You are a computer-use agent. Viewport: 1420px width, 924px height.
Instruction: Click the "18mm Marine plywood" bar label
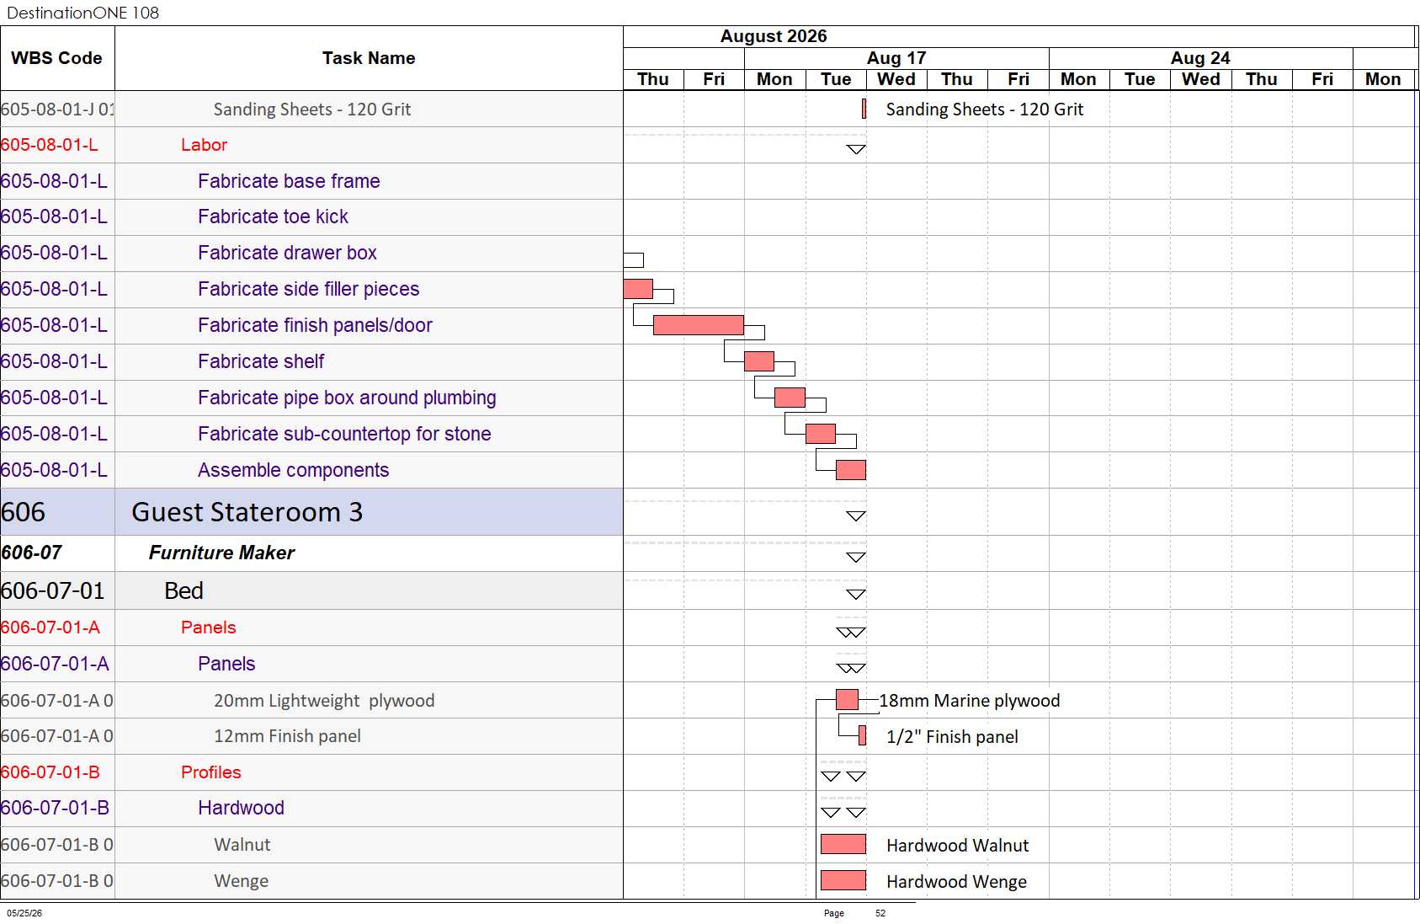click(x=970, y=701)
